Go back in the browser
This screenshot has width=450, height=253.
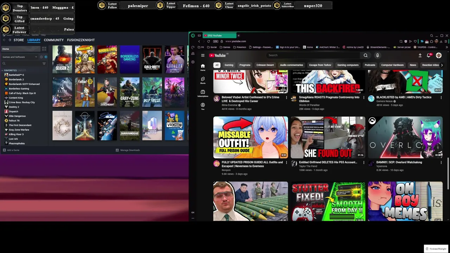click(199, 41)
